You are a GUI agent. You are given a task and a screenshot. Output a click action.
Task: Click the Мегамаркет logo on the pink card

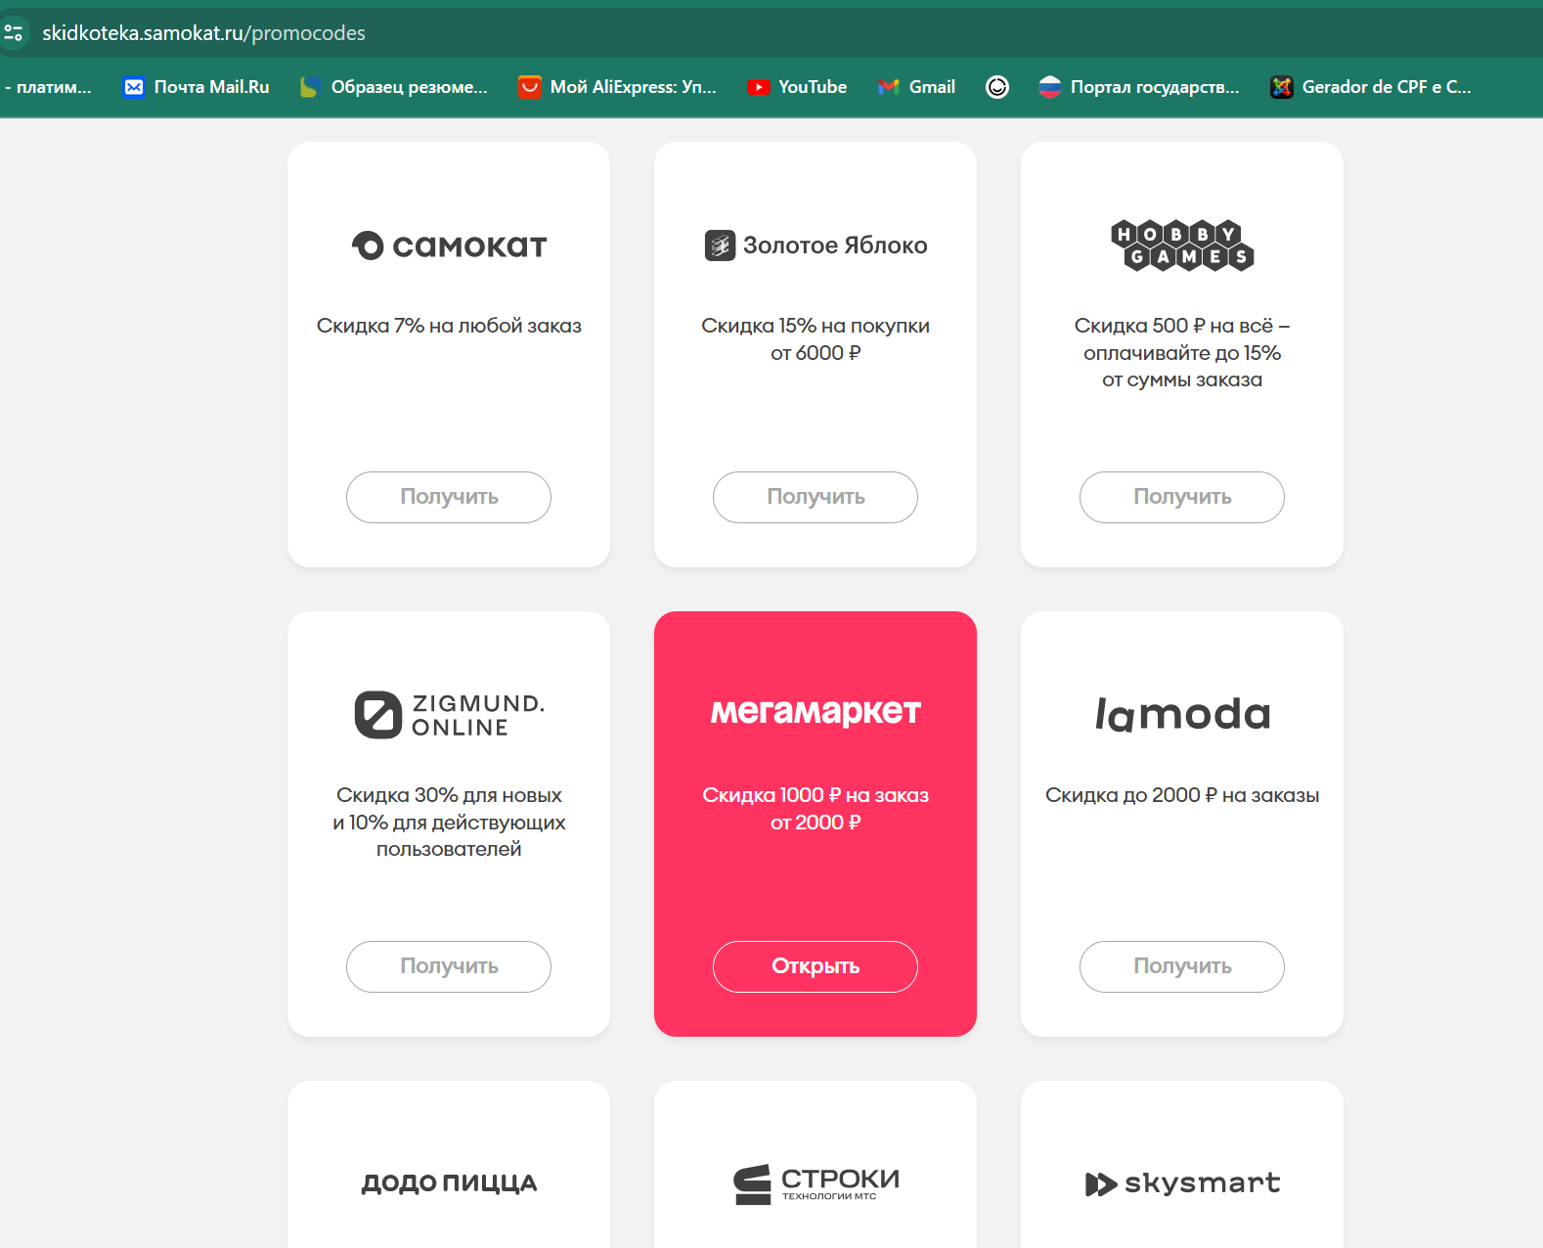(x=816, y=712)
